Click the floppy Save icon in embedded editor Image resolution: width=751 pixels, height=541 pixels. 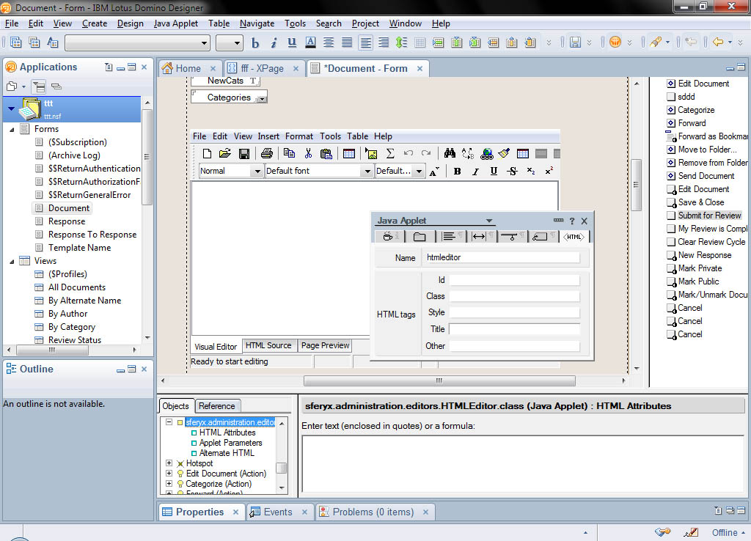click(x=243, y=154)
